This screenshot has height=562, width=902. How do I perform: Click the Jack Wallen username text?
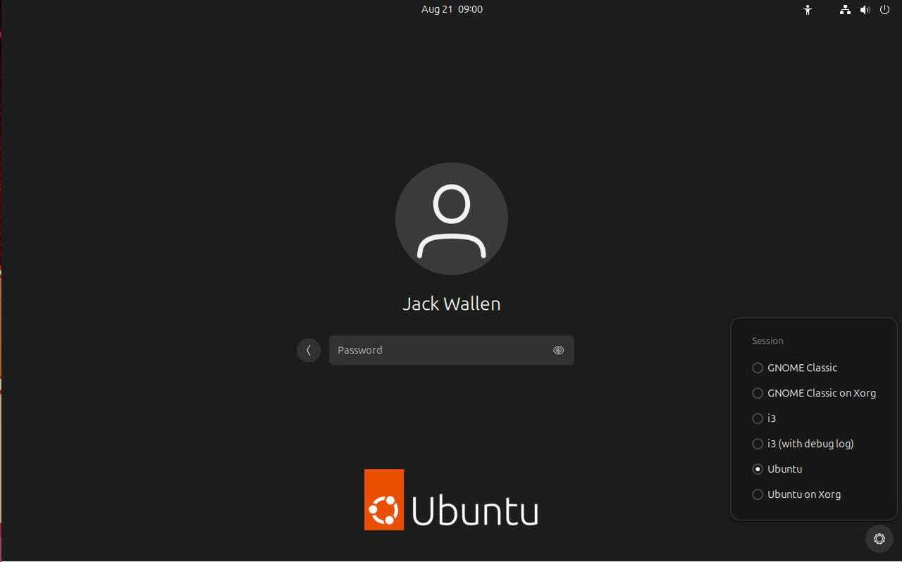[452, 304]
